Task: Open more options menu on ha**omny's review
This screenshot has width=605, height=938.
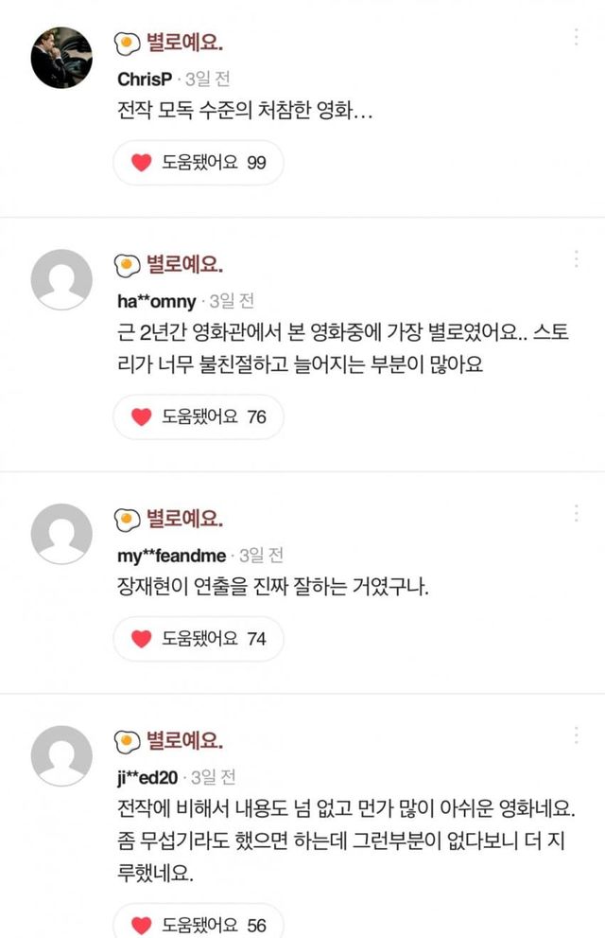Action: (x=577, y=258)
